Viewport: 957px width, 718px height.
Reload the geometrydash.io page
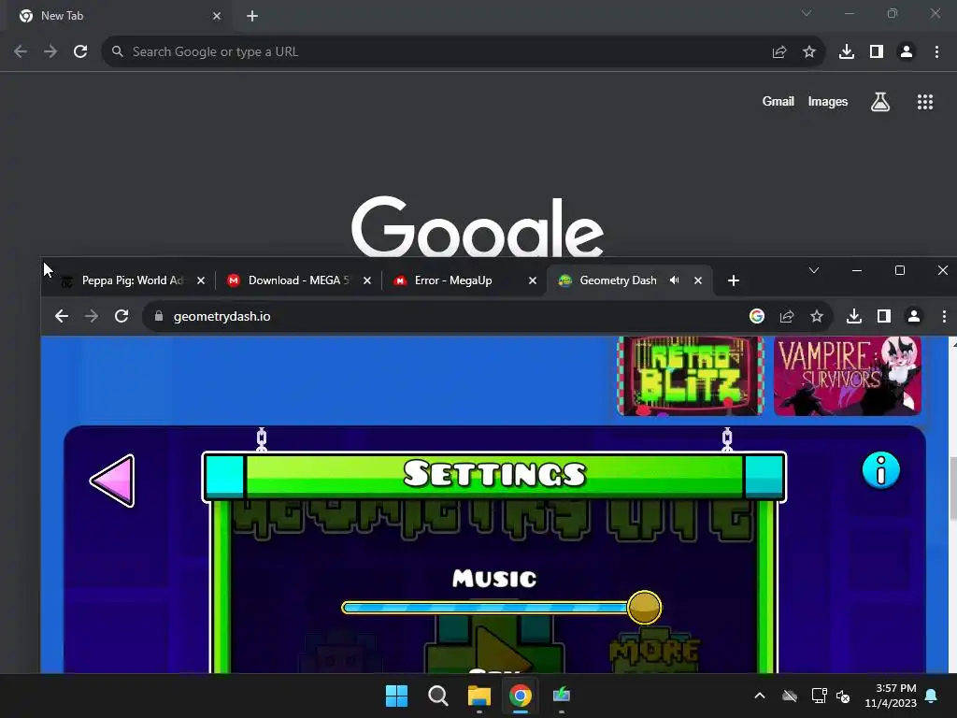(x=121, y=316)
